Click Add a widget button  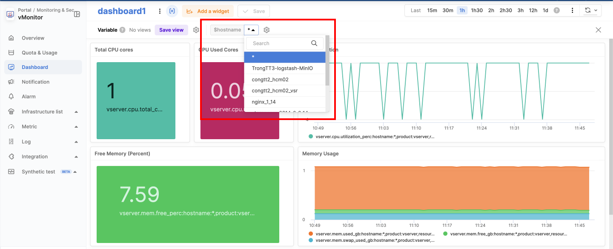[x=208, y=11]
